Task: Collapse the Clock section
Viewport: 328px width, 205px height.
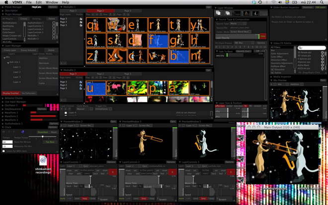Action: click(3, 127)
